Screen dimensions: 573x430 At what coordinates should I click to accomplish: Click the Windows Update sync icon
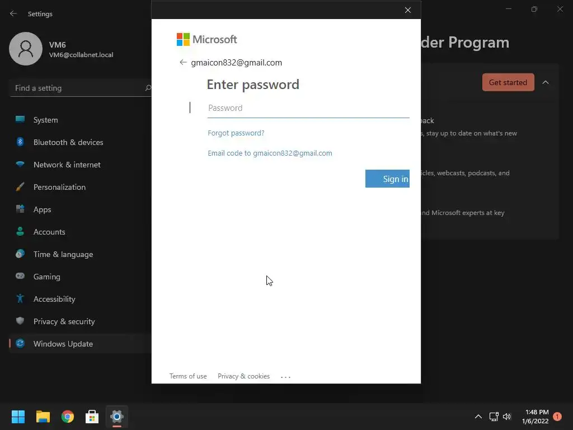point(20,343)
